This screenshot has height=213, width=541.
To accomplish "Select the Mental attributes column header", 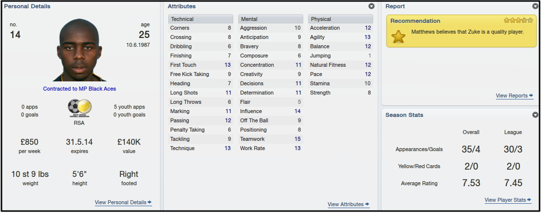I will (270, 19).
